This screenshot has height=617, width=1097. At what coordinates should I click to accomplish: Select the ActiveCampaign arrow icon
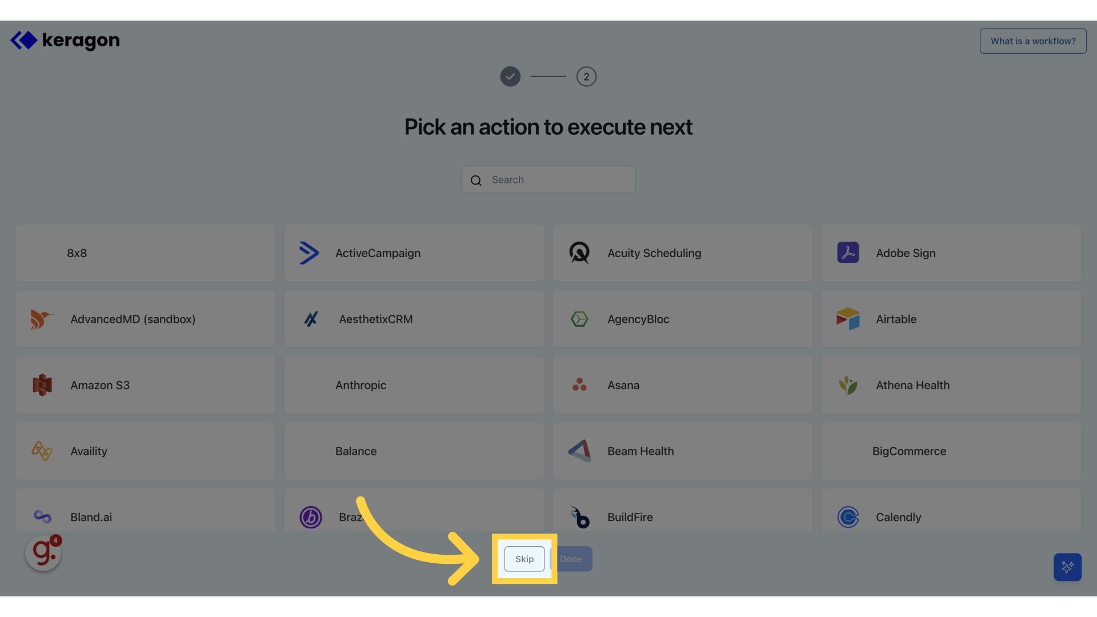[309, 253]
